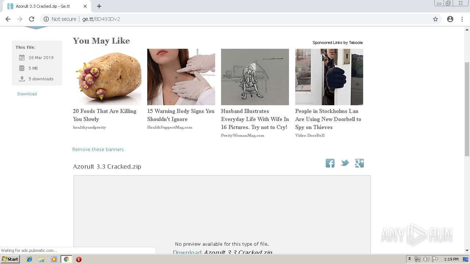This screenshot has height=264, width=470.
Task: Click the calendar icon next to 26 Mar 2019
Action: pyautogui.click(x=22, y=58)
